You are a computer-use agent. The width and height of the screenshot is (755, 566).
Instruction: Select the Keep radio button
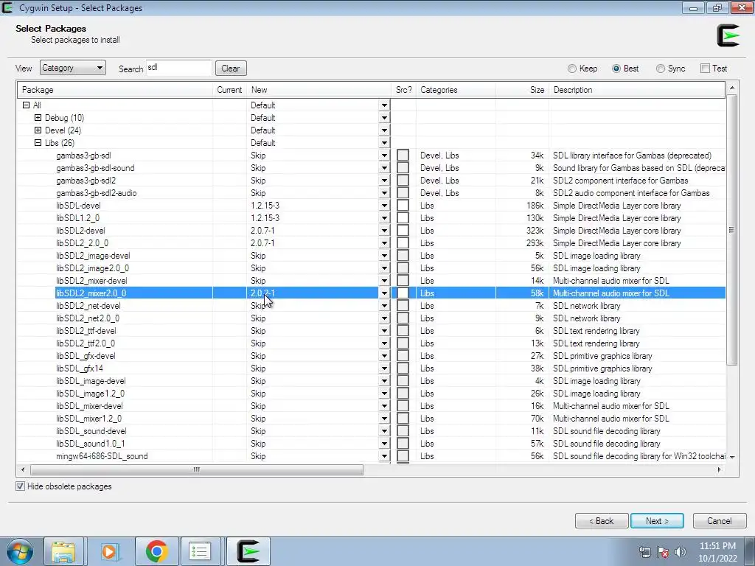572,69
